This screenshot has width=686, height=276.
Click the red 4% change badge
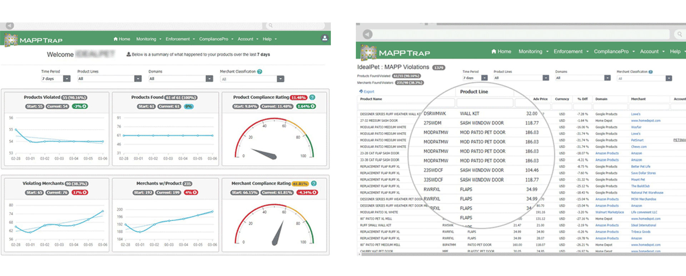(191, 193)
